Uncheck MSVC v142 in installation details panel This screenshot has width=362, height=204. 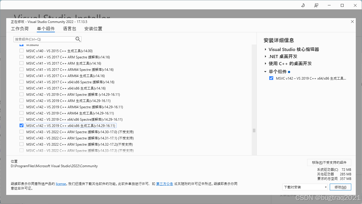[x=271, y=78]
